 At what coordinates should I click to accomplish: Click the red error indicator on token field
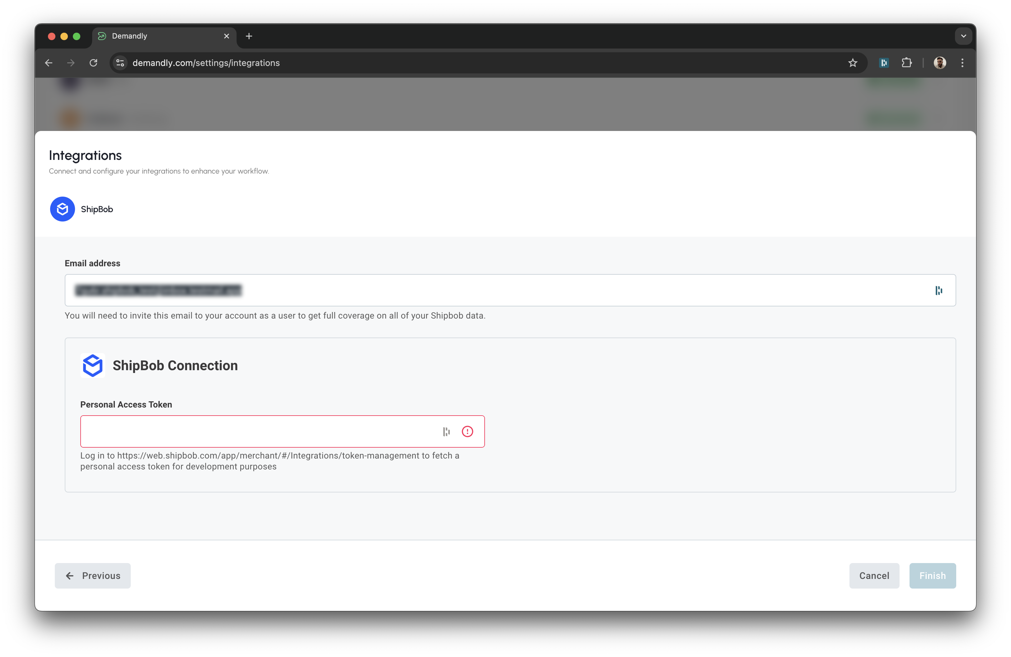467,431
